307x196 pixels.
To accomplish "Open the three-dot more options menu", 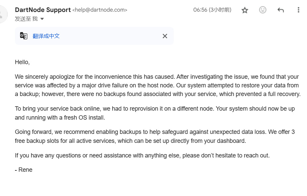I will pyautogui.click(x=298, y=10).
